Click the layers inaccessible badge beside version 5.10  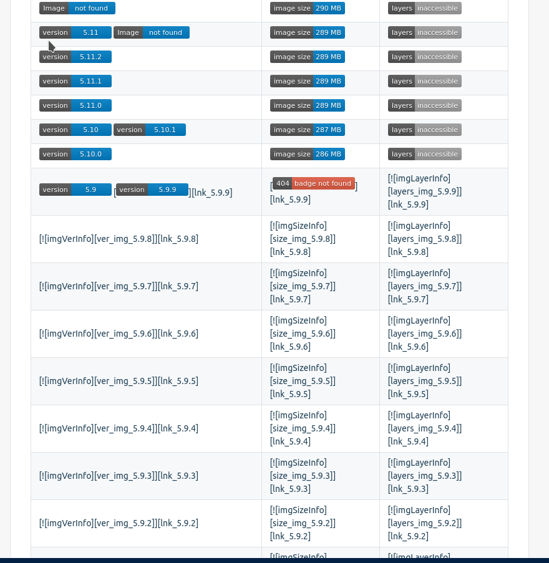pyautogui.click(x=424, y=130)
